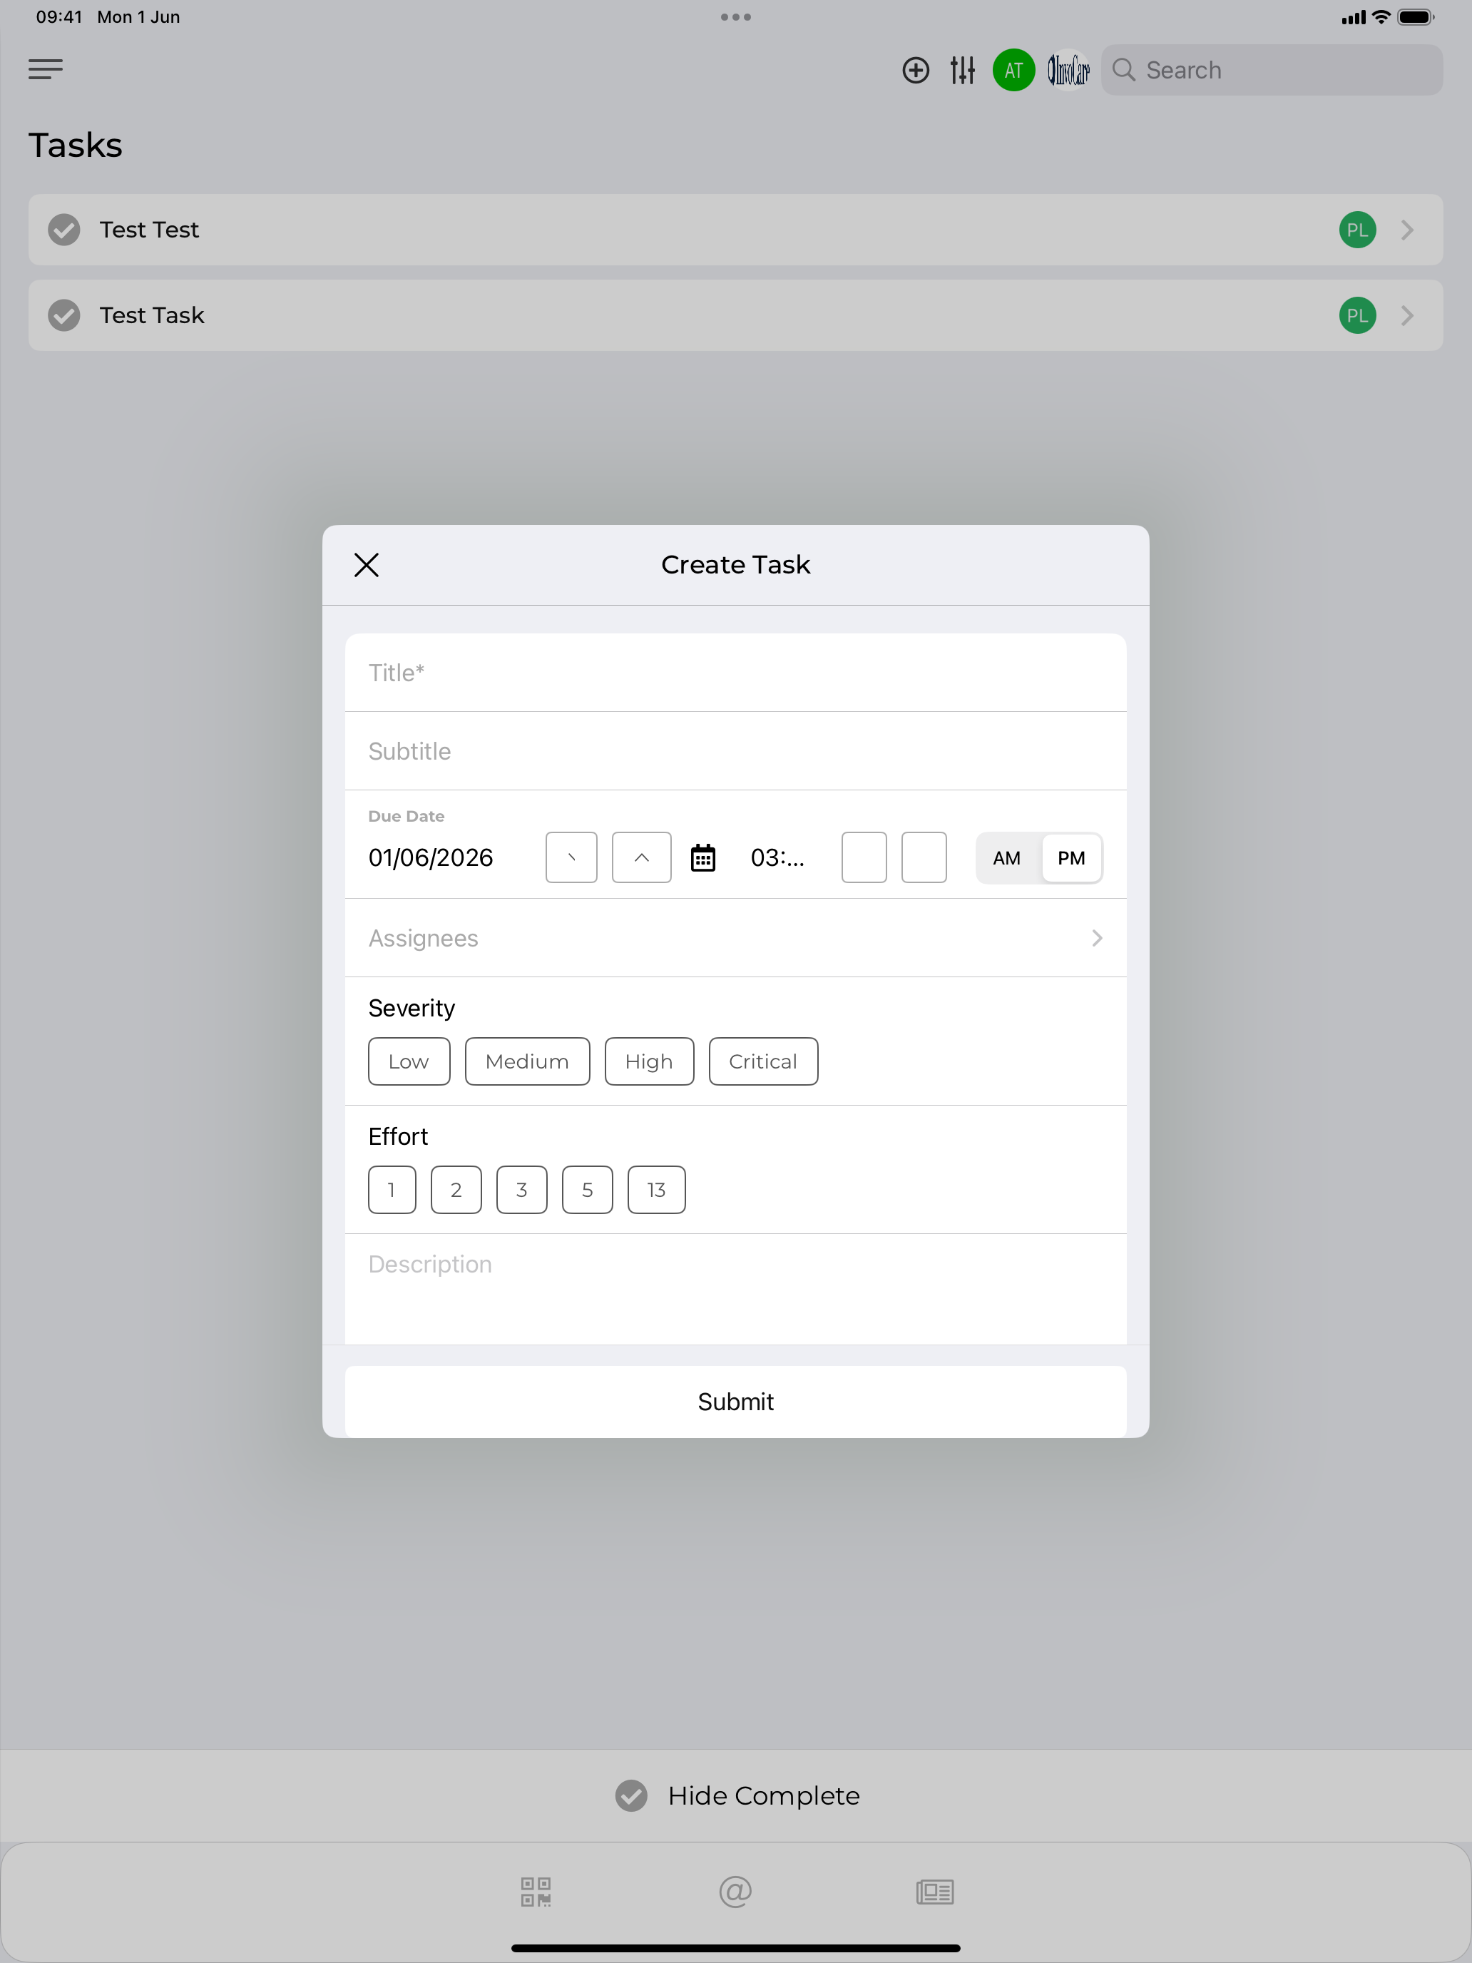
Task: Click the Title field
Action: coord(735,673)
